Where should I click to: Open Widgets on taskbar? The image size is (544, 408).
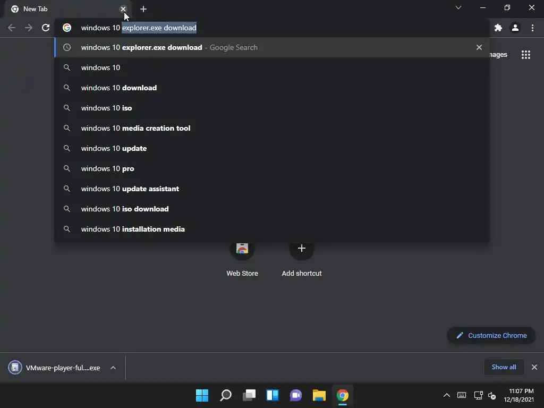(x=273, y=395)
